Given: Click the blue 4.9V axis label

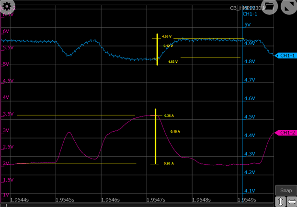Looking at the screenshot, I should point(250,44).
